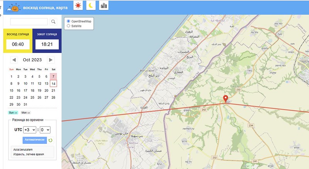Select October 1 in calendar
Screen dimensions: 309x169
coord(12,76)
